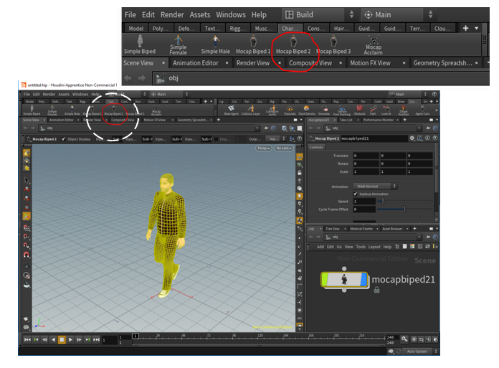Screen dimensions: 499x368
Task: Click the mocapbiped21 node in network
Action: 345,278
